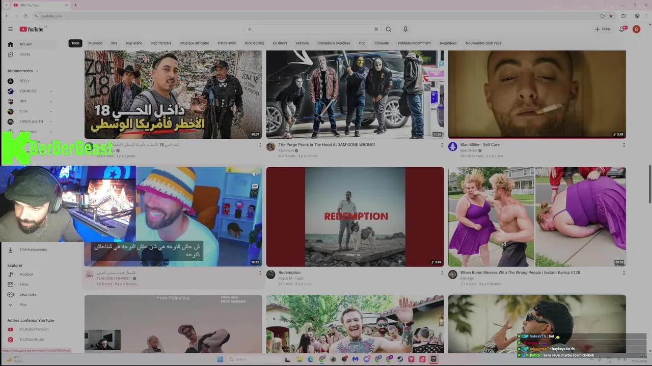
Task: Select the Comédie à sketches chip
Action: click(x=334, y=43)
